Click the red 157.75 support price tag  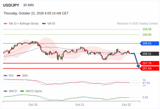click(150, 63)
